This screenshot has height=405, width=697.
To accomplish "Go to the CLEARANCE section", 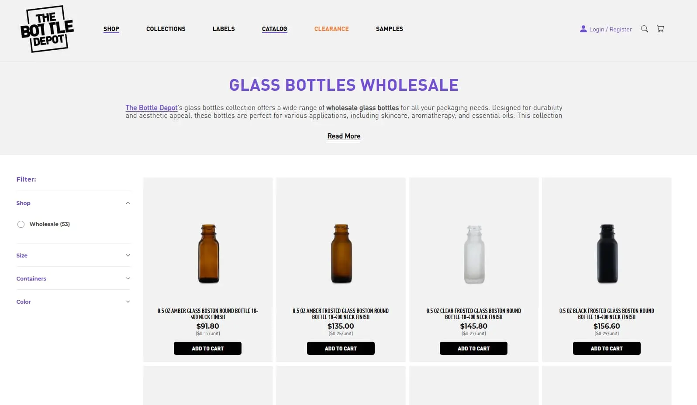I will click(331, 29).
